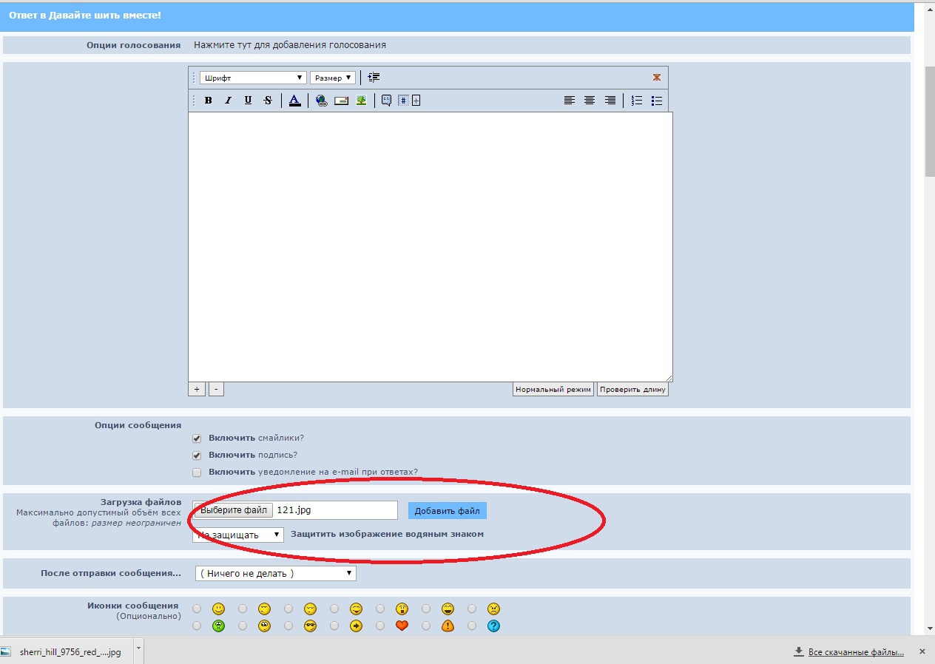935x664 pixels.
Task: Click the download arrow icon near Все скачанные файлы
Action: tap(798, 652)
